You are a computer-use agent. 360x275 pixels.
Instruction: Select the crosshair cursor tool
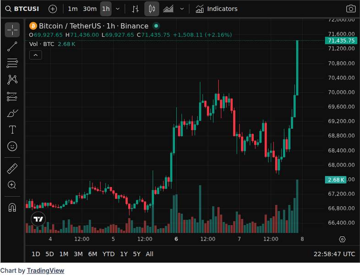coord(12,30)
